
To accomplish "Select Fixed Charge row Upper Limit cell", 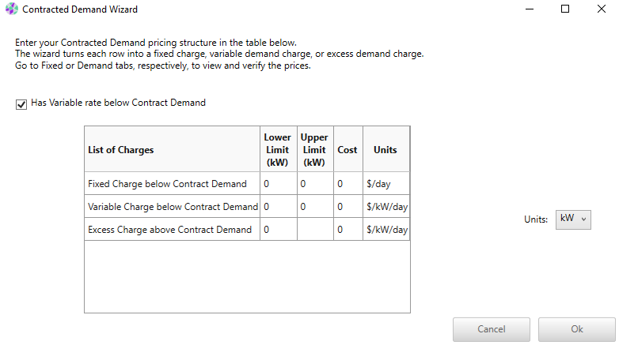I will [314, 184].
